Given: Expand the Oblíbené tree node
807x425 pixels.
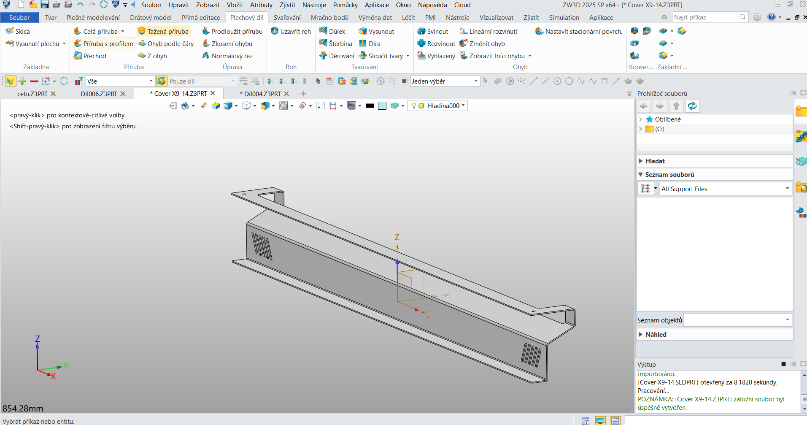Looking at the screenshot, I should 640,119.
